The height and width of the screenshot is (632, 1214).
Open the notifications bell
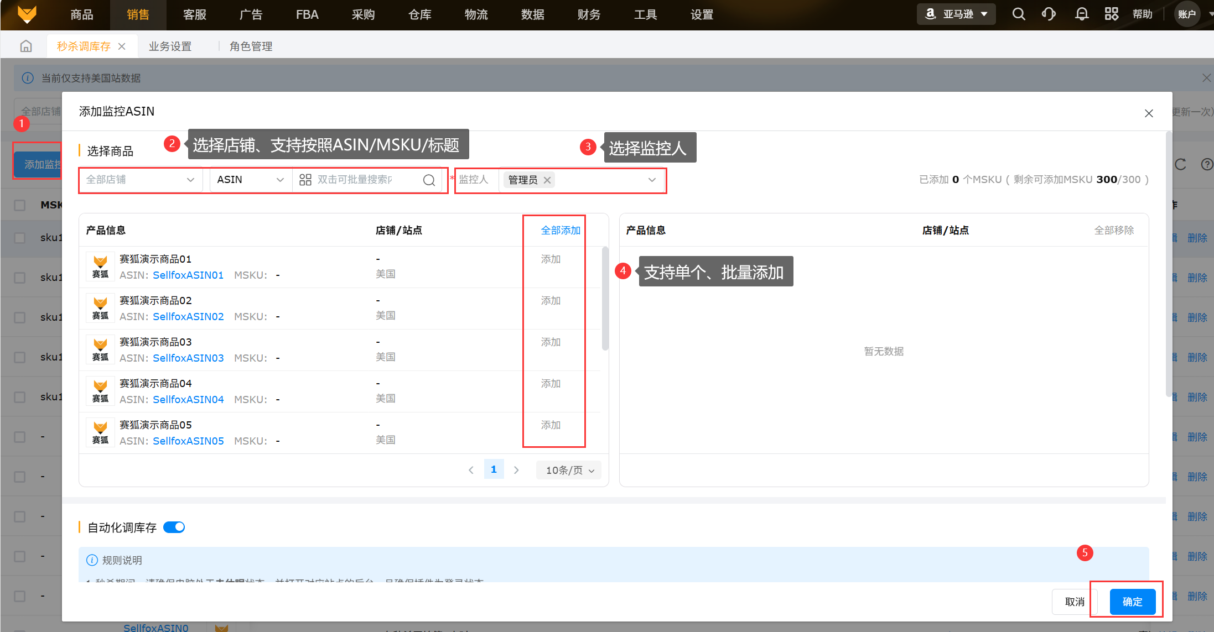pyautogui.click(x=1081, y=14)
